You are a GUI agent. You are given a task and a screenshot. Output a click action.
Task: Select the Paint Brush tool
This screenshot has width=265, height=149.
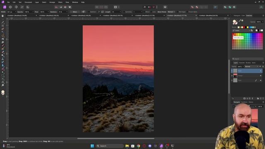[3, 46]
